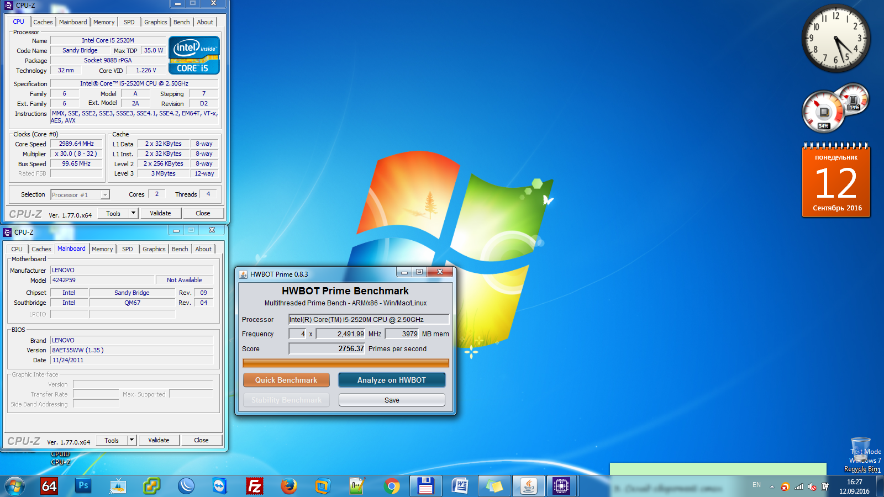Launch Firefox from the taskbar
Screen dimensions: 884x497
(x=288, y=486)
